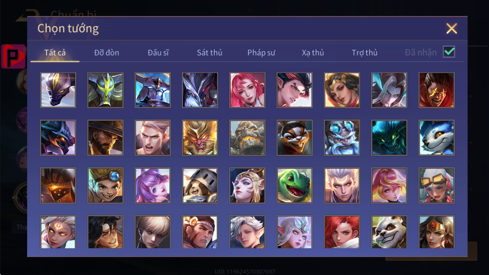Open the Sát thủ tab

pos(209,53)
